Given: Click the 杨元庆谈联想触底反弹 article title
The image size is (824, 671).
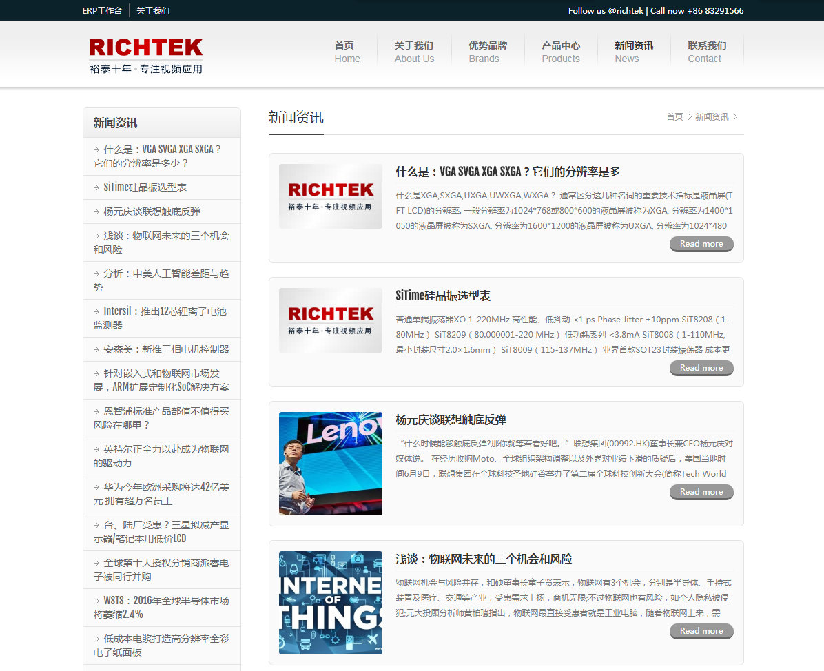Looking at the screenshot, I should (x=451, y=420).
